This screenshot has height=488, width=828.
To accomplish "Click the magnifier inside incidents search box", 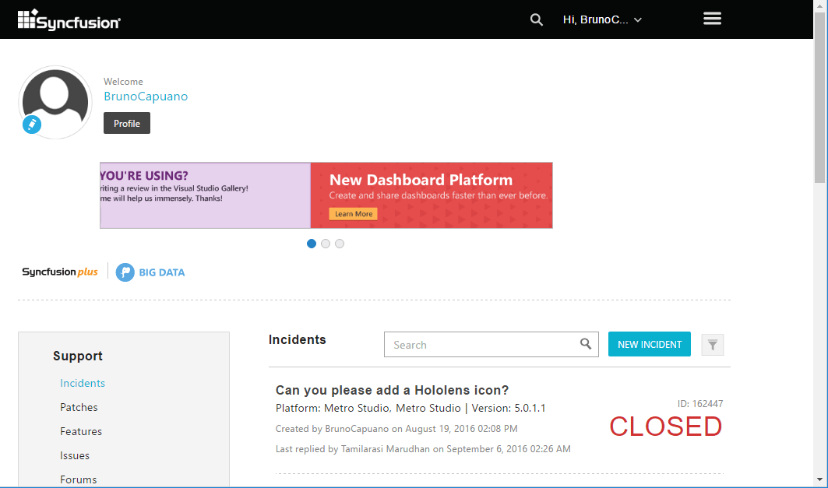I will 586,344.
